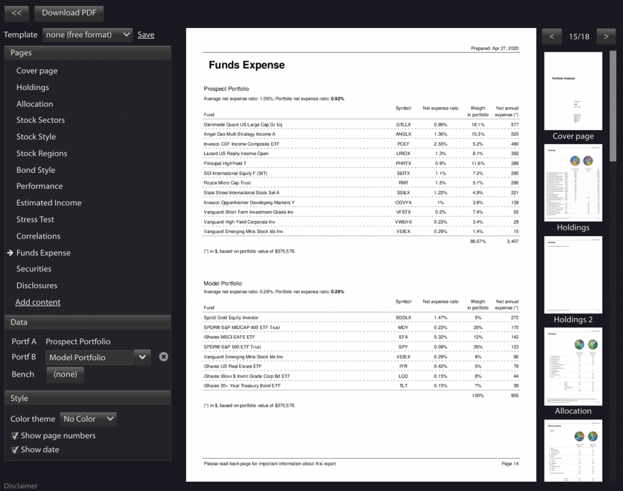The image size is (623, 491).
Task: Click the 15/18 page counter
Action: (579, 37)
